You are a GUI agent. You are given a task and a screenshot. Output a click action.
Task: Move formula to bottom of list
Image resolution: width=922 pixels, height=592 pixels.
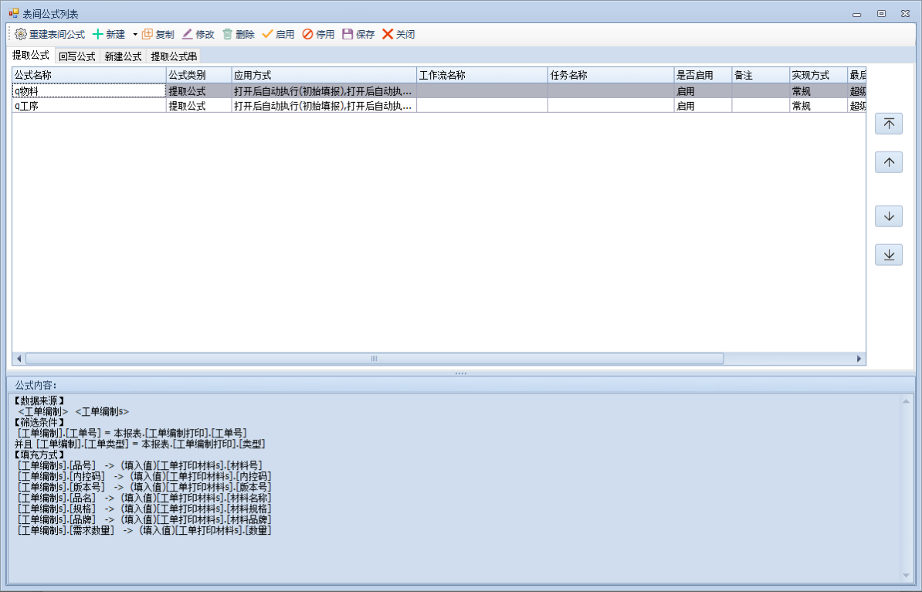888,255
